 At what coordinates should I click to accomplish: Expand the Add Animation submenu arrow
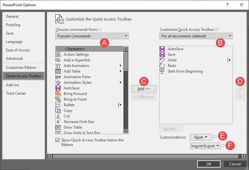point(121,65)
